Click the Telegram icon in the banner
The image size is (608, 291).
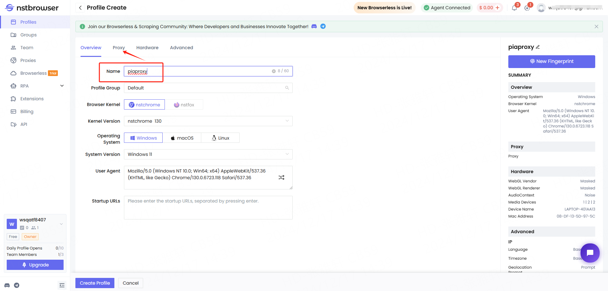click(323, 27)
